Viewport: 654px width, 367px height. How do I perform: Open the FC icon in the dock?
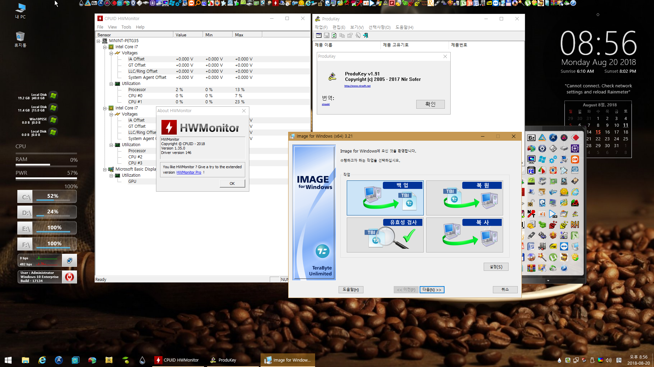coord(531,170)
